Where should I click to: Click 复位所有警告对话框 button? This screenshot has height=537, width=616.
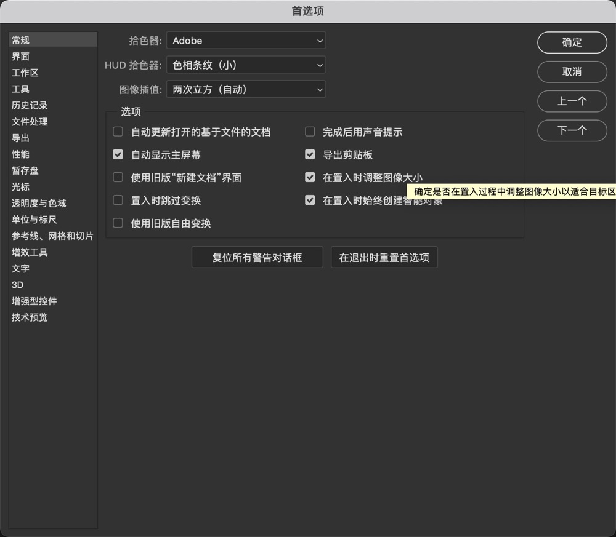click(x=257, y=257)
